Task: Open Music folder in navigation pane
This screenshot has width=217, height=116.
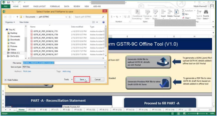Action: [13, 43]
